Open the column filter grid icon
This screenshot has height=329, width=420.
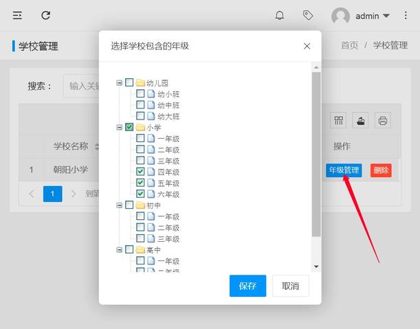pos(338,120)
